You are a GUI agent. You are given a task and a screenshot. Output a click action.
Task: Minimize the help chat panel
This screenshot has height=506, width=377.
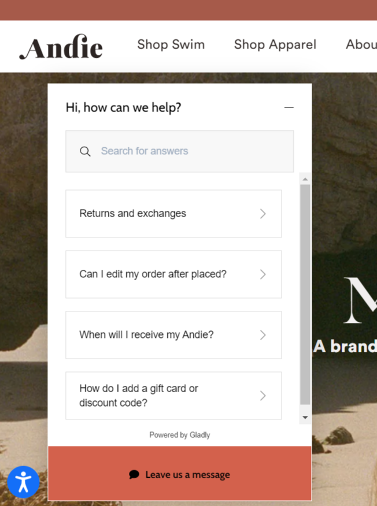[x=289, y=107]
